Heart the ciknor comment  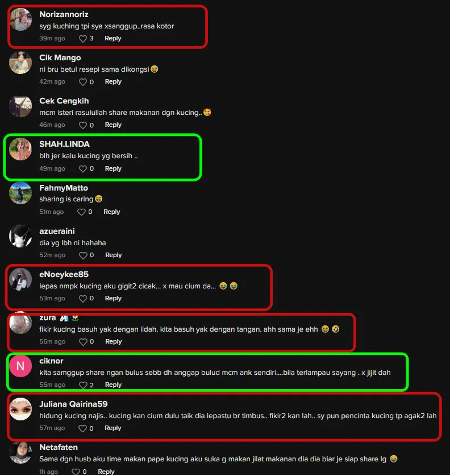[x=82, y=385]
